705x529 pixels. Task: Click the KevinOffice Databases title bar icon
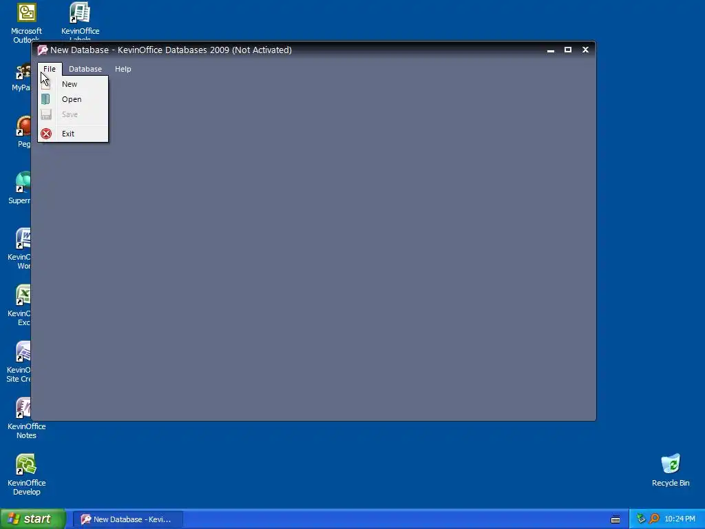coord(43,50)
